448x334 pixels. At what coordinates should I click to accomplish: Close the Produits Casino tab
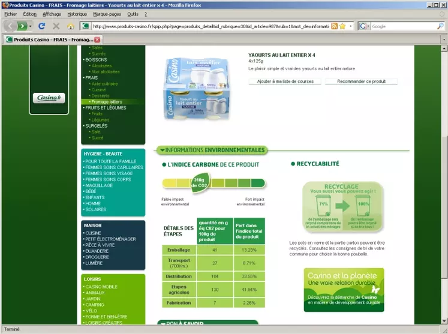click(97, 40)
